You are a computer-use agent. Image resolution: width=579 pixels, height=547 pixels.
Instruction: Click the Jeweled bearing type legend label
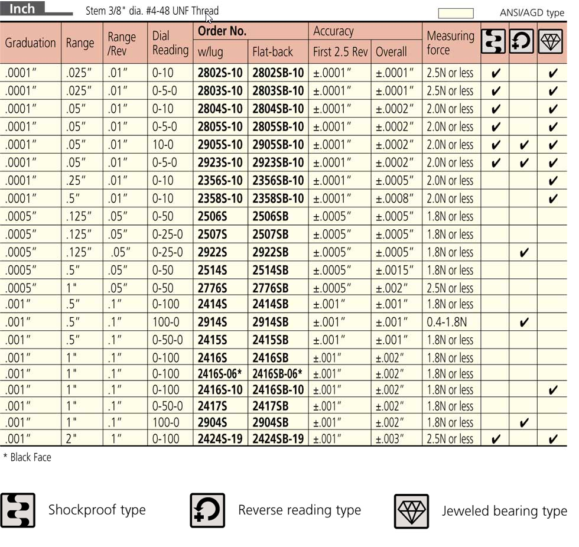[x=505, y=511]
